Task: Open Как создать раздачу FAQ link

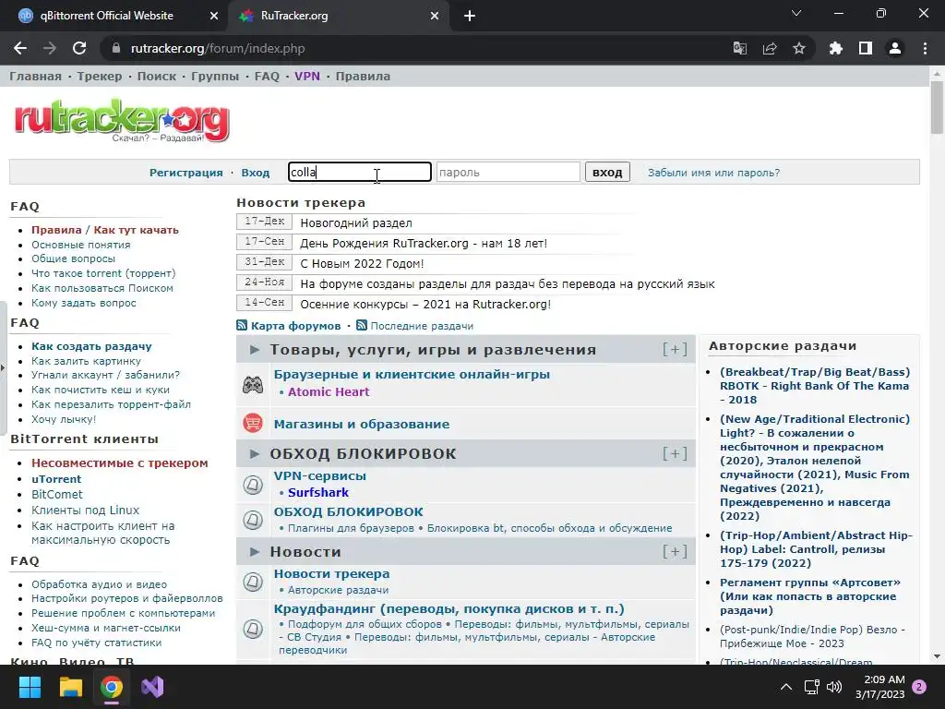Action: point(91,346)
